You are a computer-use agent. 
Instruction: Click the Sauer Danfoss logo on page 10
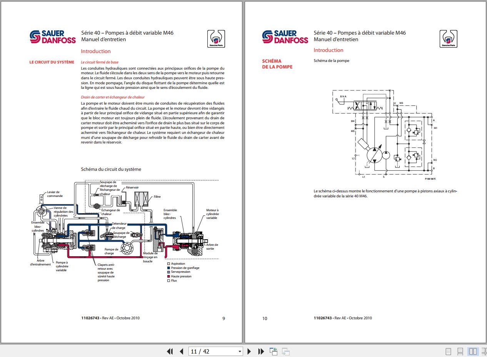tap(285, 37)
